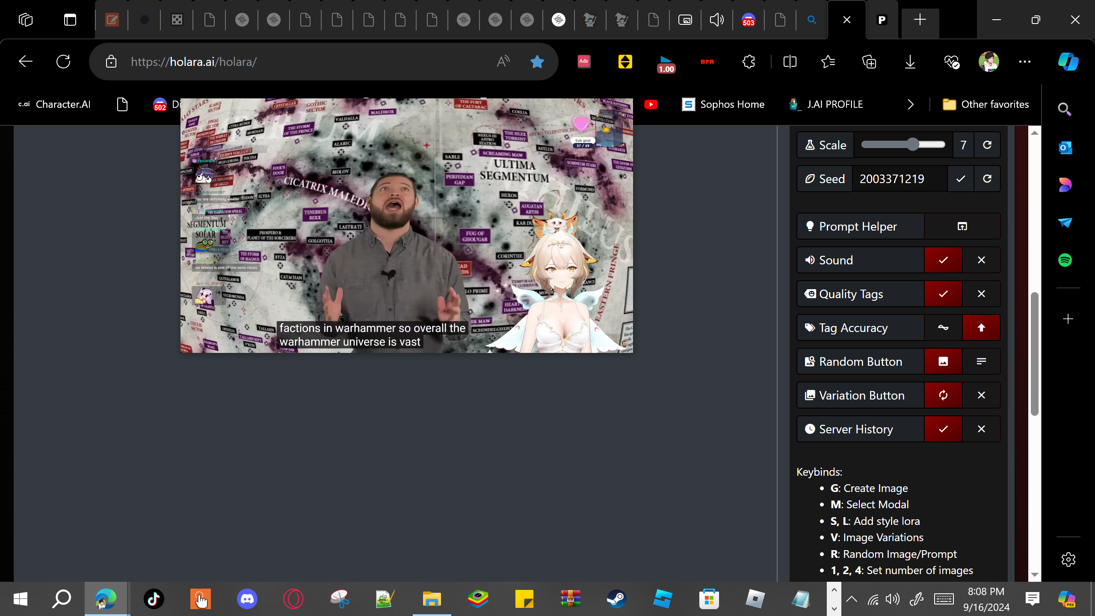This screenshot has height=616, width=1095.
Task: Open the browser profile menu
Action: click(989, 62)
